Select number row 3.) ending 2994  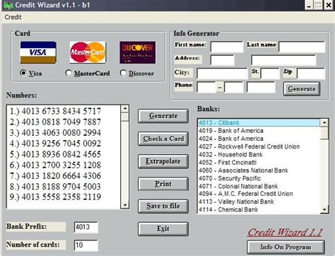coord(55,132)
